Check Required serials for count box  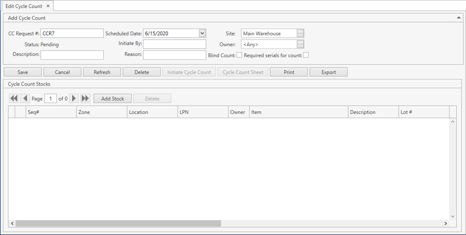[x=306, y=55]
